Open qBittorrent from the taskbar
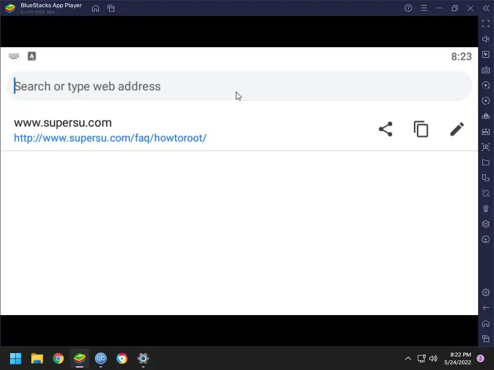This screenshot has height=370, width=494. (x=101, y=358)
